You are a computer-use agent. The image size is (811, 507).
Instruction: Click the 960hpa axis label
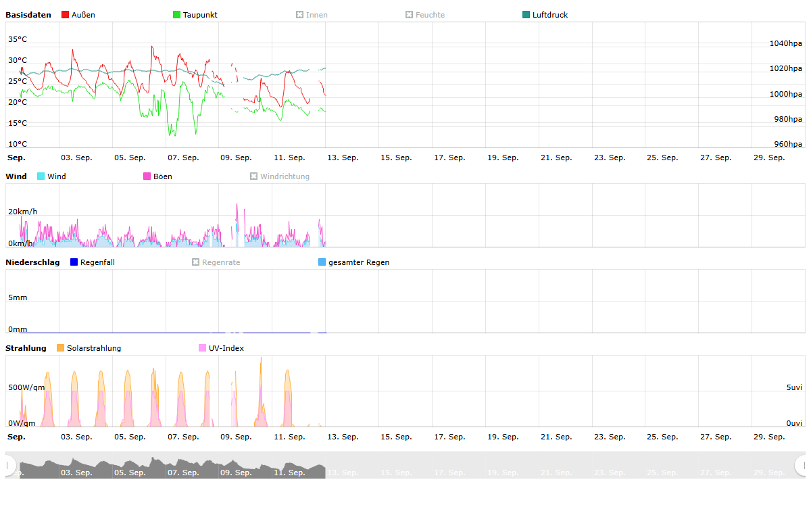click(788, 144)
